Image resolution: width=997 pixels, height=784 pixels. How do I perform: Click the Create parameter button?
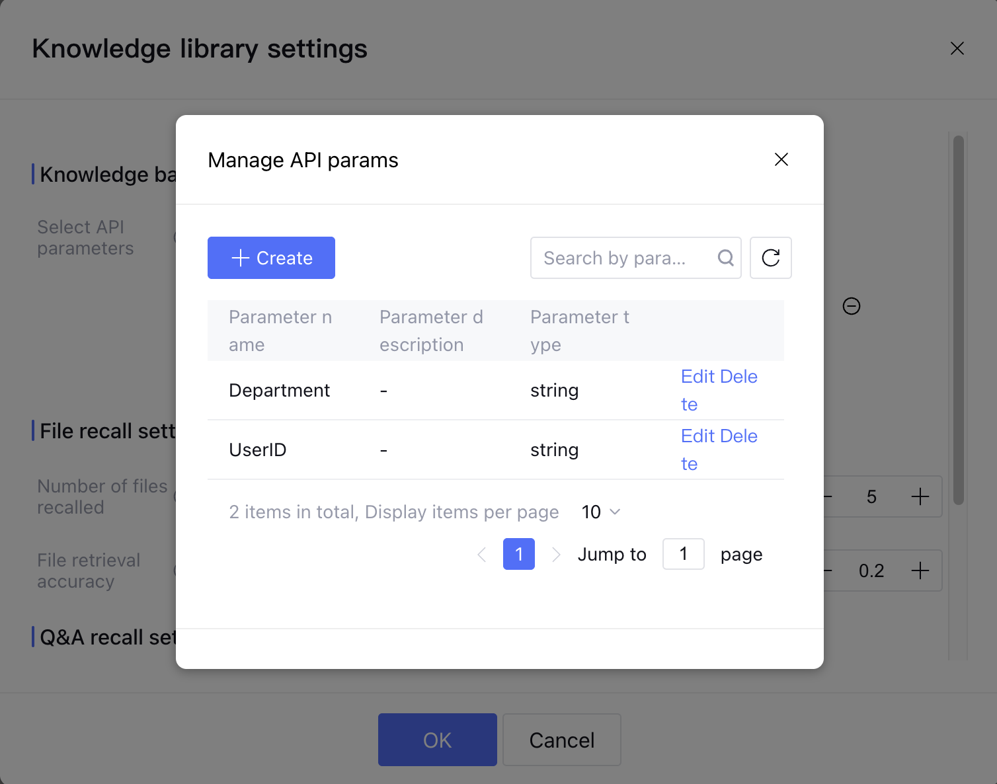click(271, 258)
